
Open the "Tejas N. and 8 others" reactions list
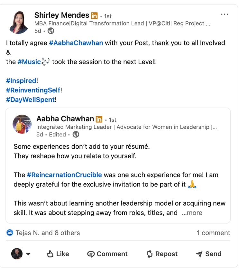point(48,233)
